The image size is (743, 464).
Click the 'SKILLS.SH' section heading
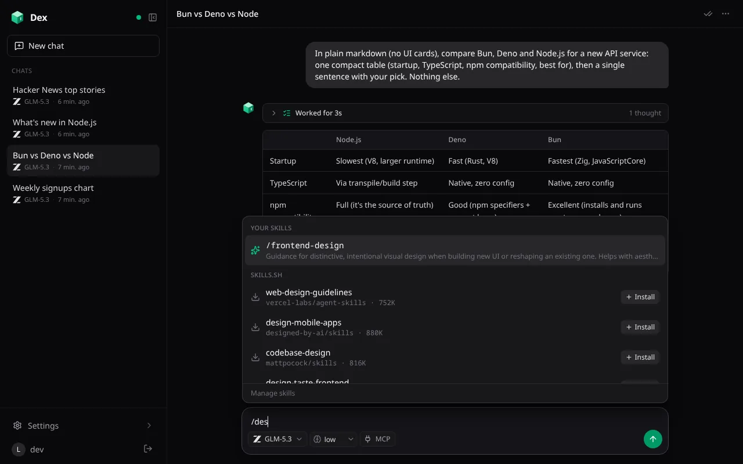point(266,275)
